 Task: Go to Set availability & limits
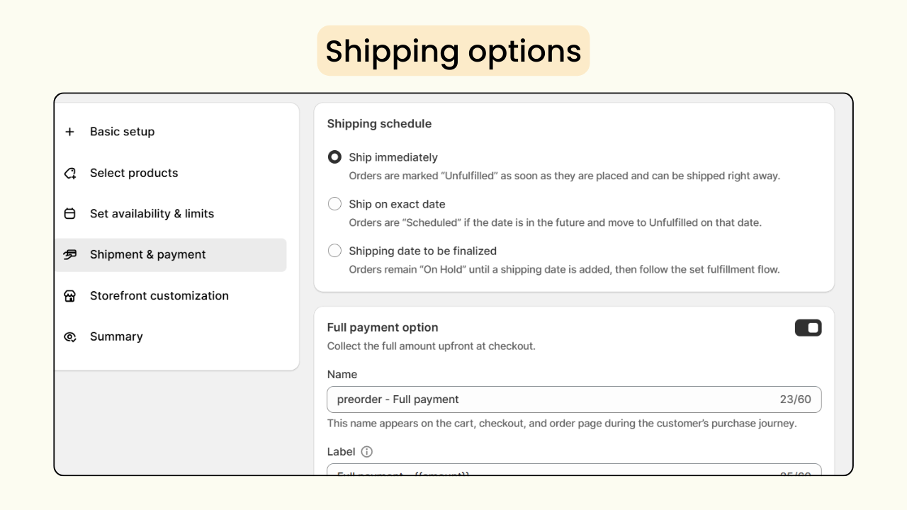pyautogui.click(x=152, y=213)
